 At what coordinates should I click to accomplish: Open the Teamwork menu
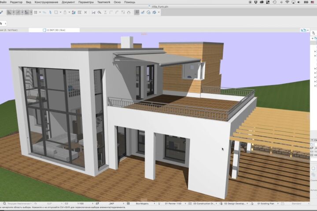point(104,2)
